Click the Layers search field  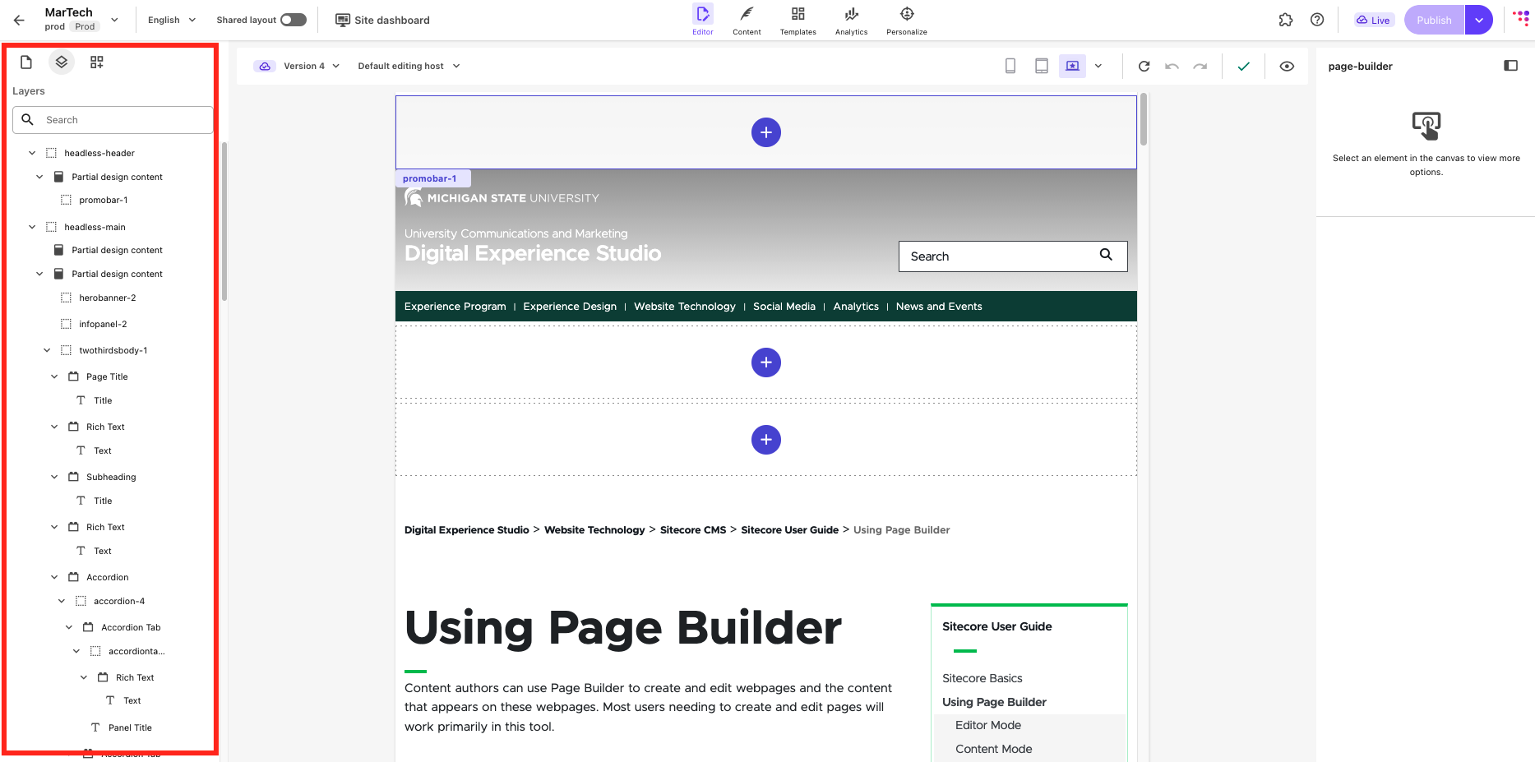tap(113, 120)
